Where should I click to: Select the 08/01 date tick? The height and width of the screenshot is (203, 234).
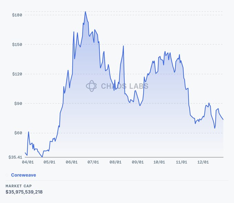pyautogui.click(x=116, y=162)
